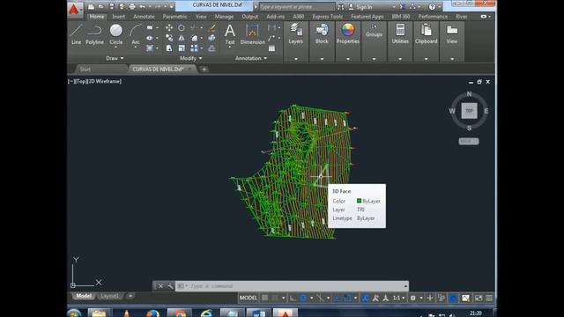Screen dimensions: 564x317
Task: Click the new drawing tab plus button
Action: click(204, 70)
